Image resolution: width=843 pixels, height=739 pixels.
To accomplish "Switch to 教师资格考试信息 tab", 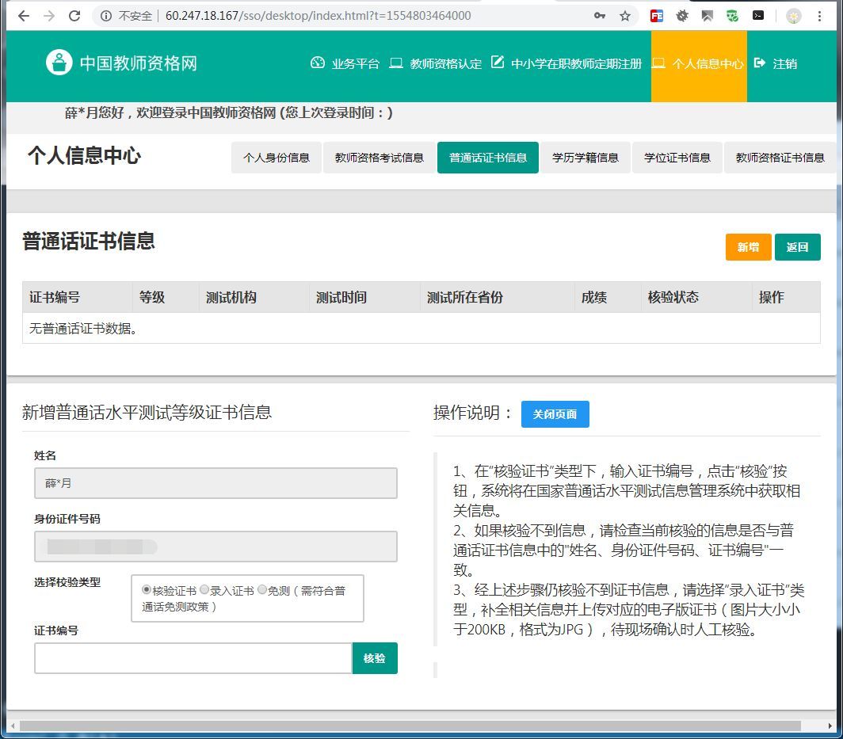I will (x=379, y=158).
